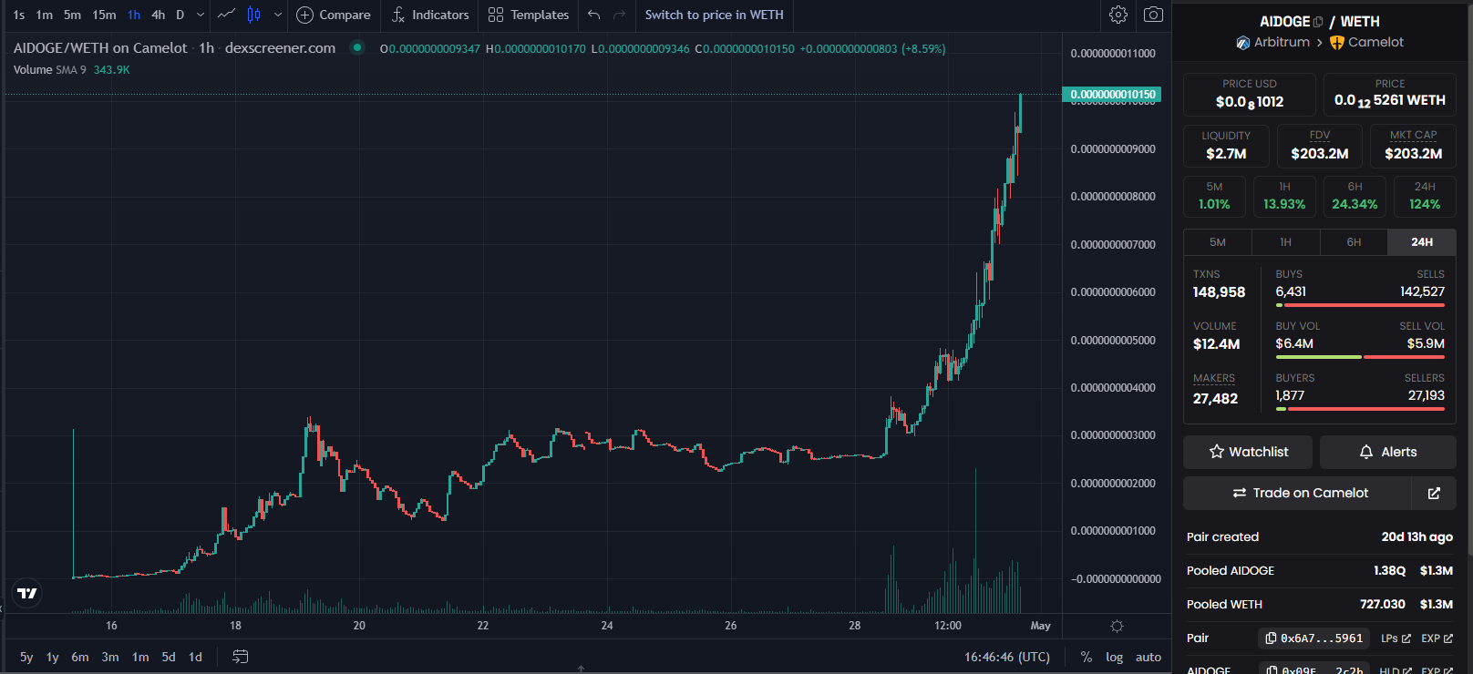
Task: Open the LPs external link
Action: pyautogui.click(x=1396, y=638)
